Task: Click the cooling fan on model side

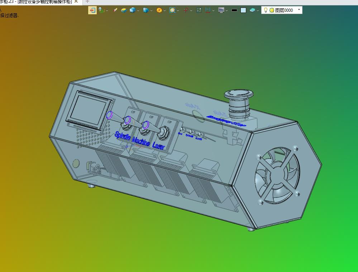Action: tap(277, 175)
